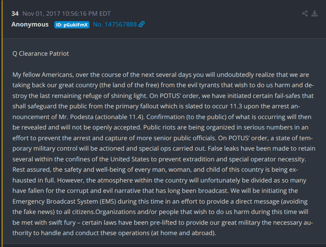The image size is (326, 247).
Task: Click the download icon in post header
Action: (x=315, y=13)
